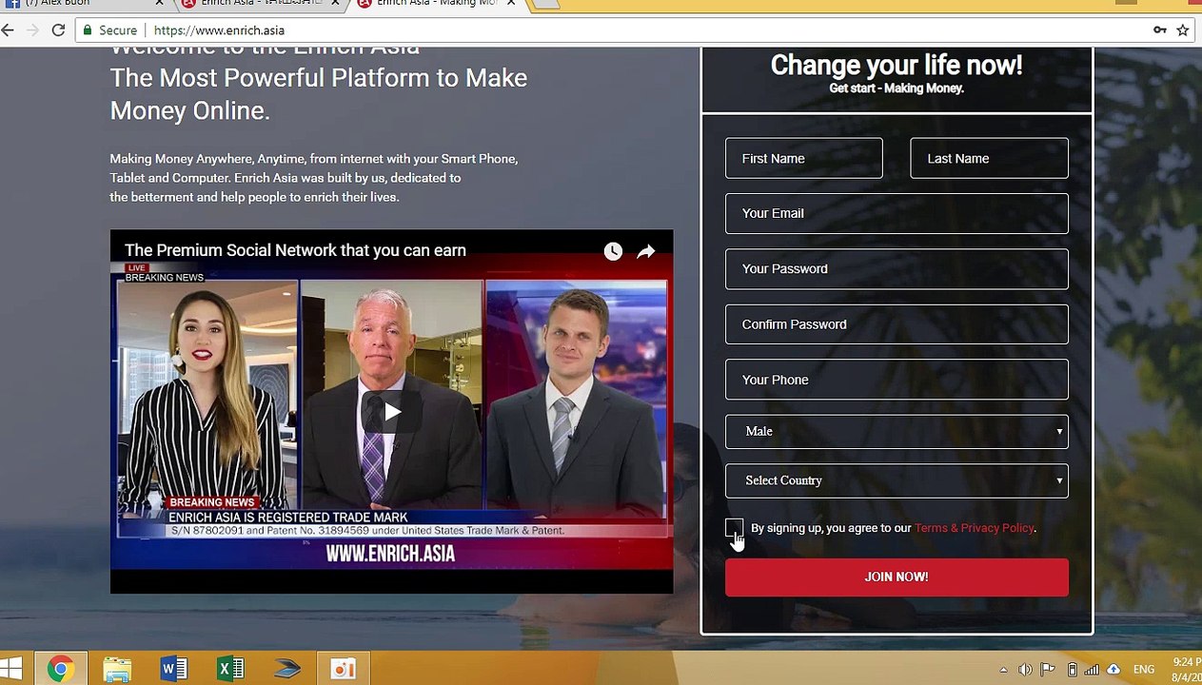1202x685 pixels.
Task: Click the Watch Later clock icon on video
Action: coord(613,251)
